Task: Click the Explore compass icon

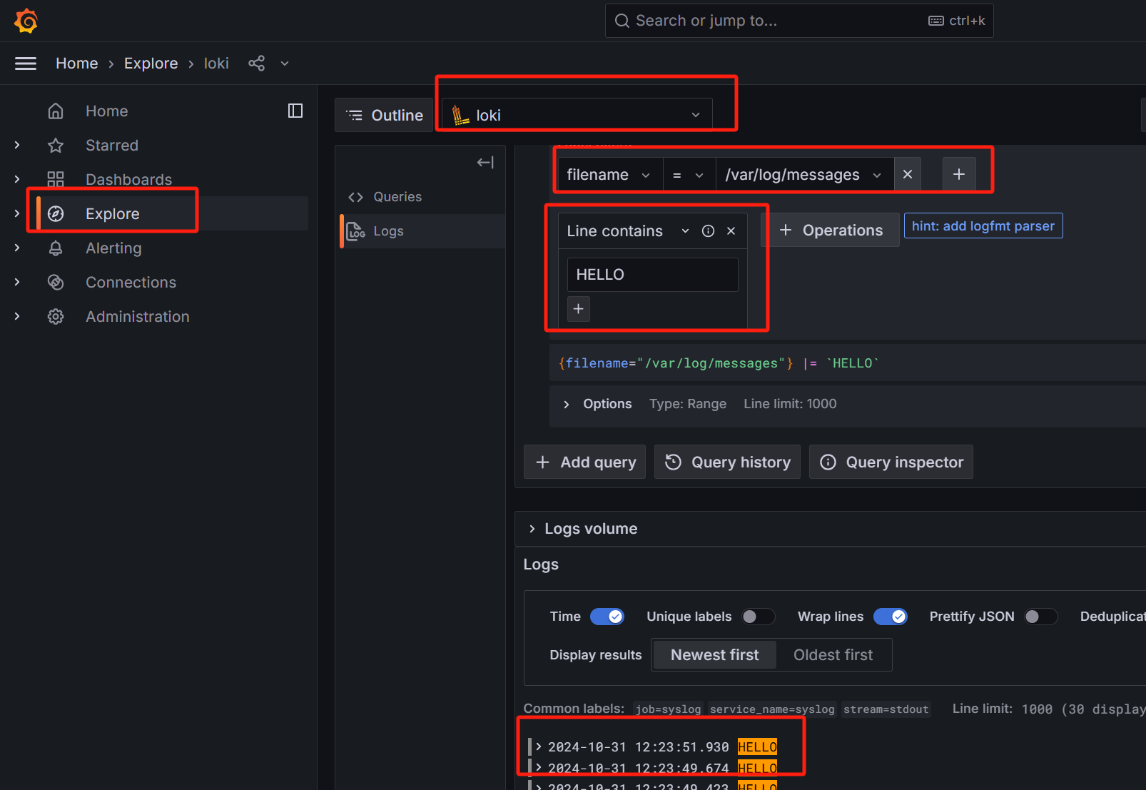Action: 56,214
